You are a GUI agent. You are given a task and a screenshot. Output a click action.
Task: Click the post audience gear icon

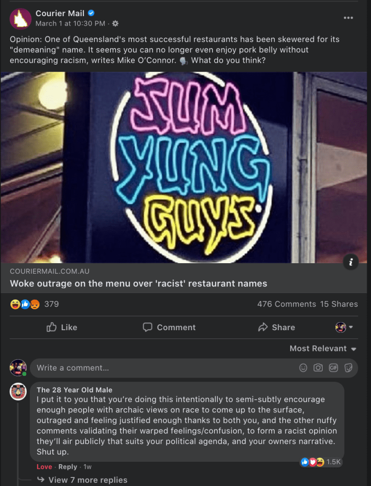pyautogui.click(x=115, y=24)
